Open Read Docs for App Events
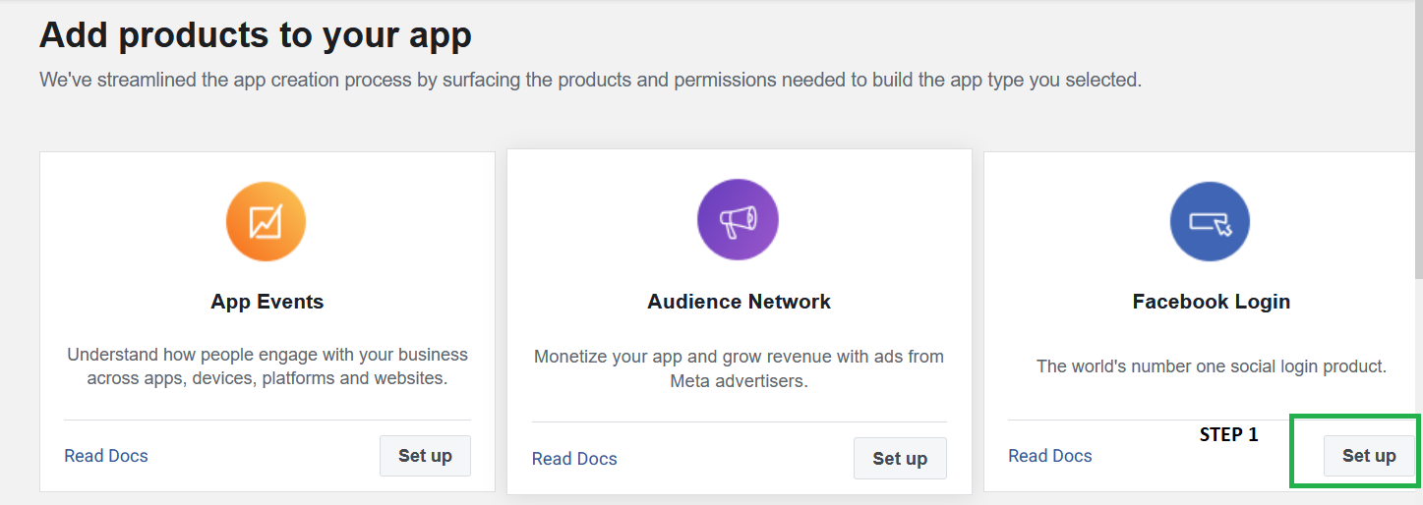This screenshot has width=1423, height=505. [106, 456]
